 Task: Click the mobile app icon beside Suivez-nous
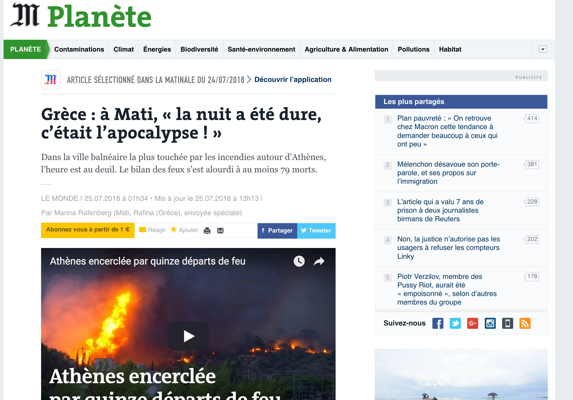tap(507, 323)
